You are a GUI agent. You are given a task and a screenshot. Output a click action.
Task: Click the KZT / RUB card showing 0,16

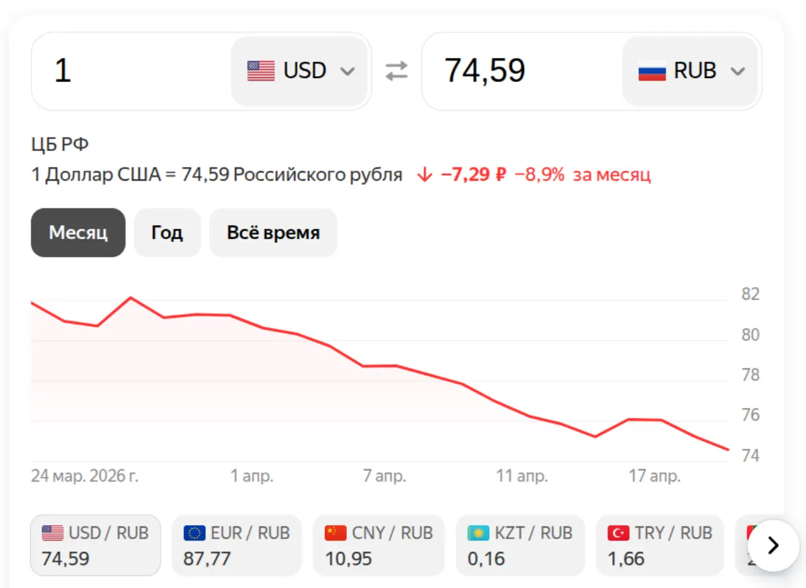520,545
